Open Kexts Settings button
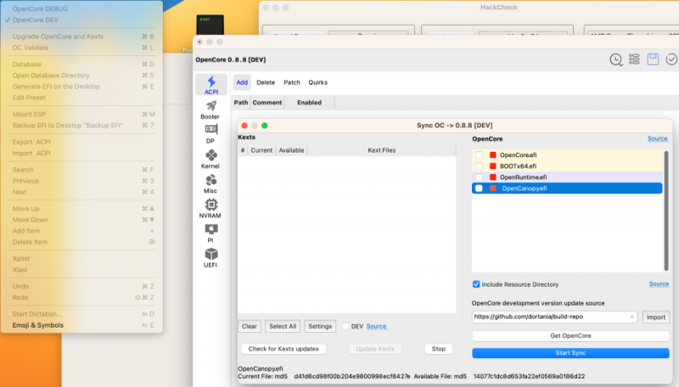 pos(320,327)
